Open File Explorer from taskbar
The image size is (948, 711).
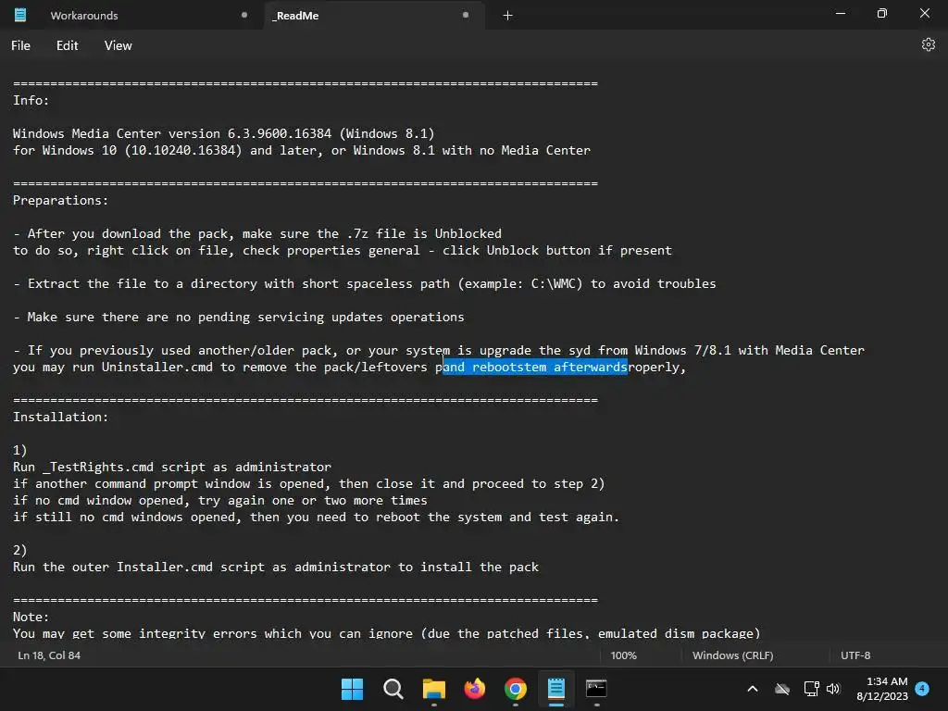433,689
